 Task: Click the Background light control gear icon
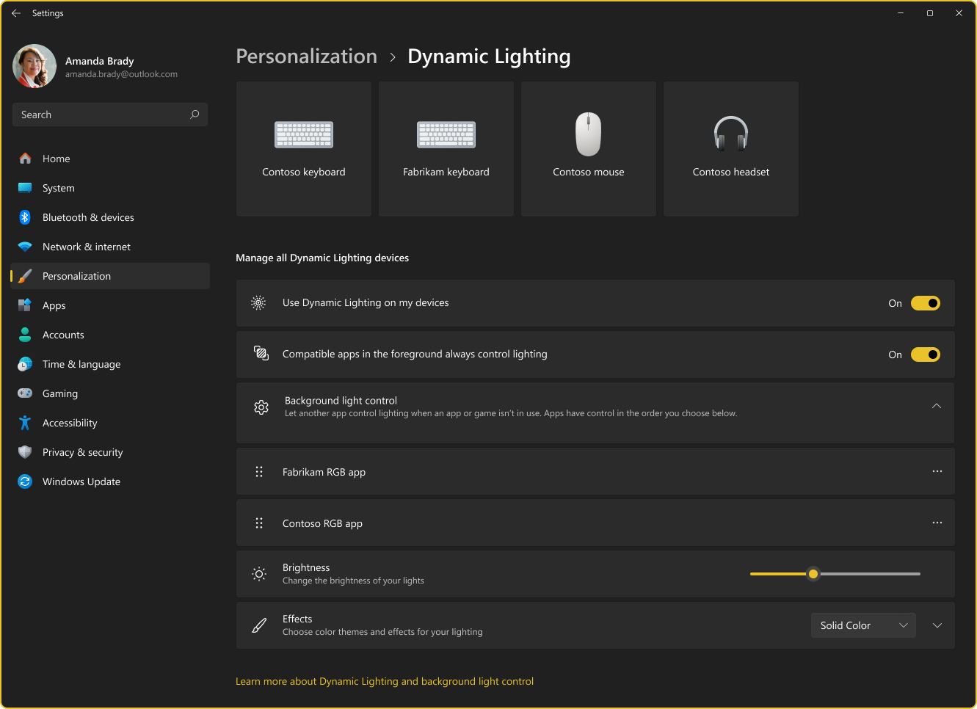(261, 406)
